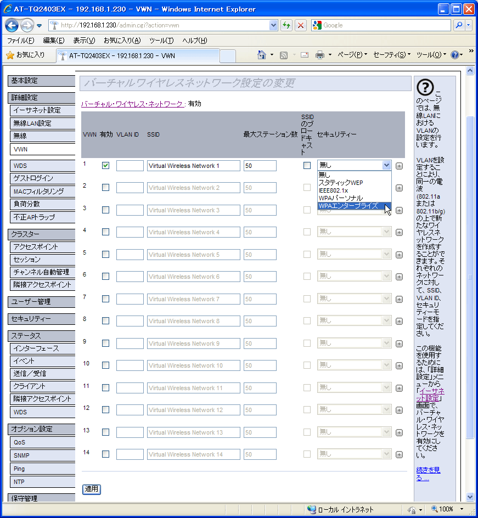Toggle SSID broadcast checkbox for VWN 1
This screenshot has height=518, width=478.
pyautogui.click(x=307, y=166)
